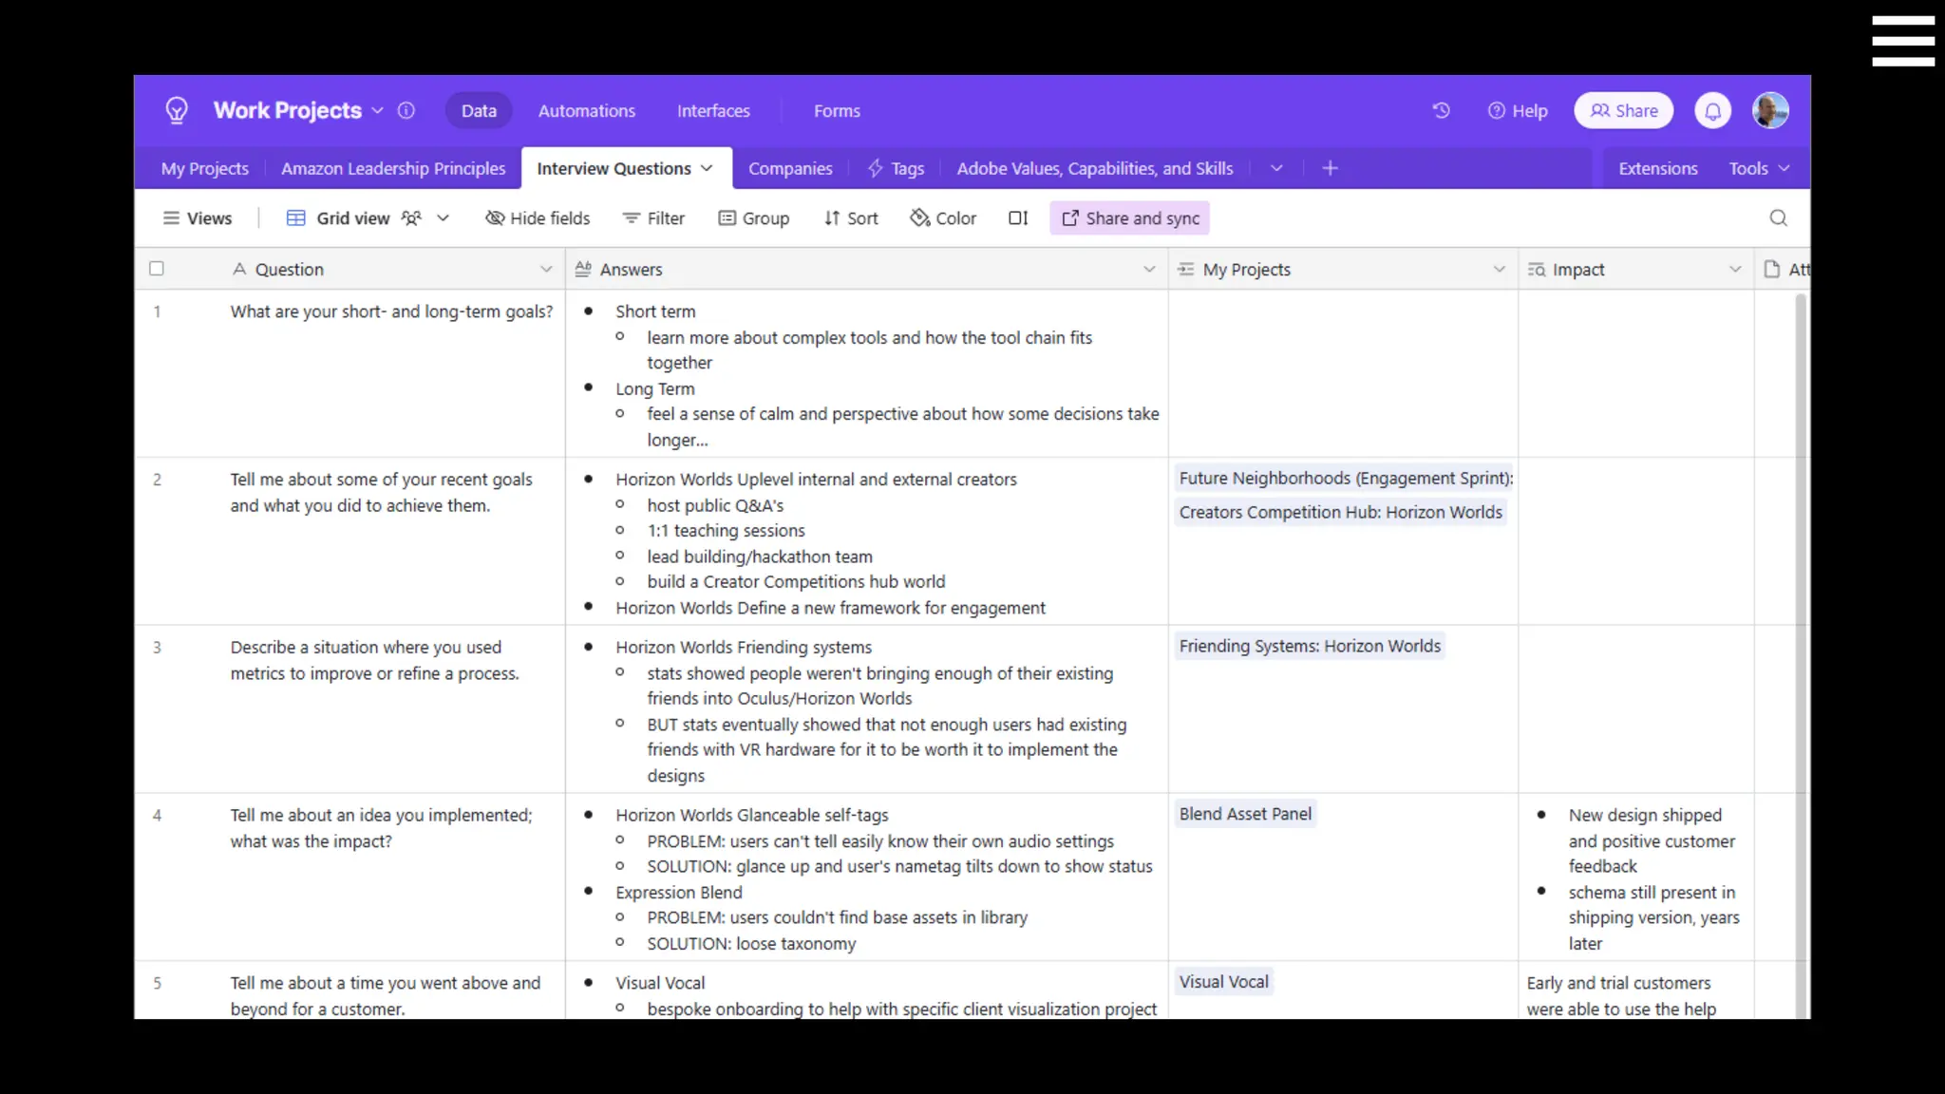Open Hide fields visibility menu
Image resolution: width=1945 pixels, height=1094 pixels.
coord(538,218)
